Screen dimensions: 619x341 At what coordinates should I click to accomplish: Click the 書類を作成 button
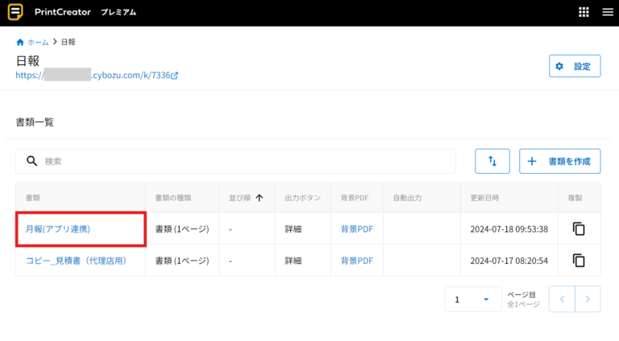[x=560, y=161]
